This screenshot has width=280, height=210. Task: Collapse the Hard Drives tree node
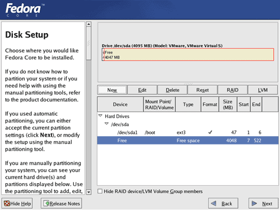point(100,116)
